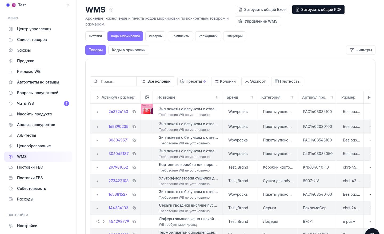Open Себестоимость section

click(x=38, y=189)
